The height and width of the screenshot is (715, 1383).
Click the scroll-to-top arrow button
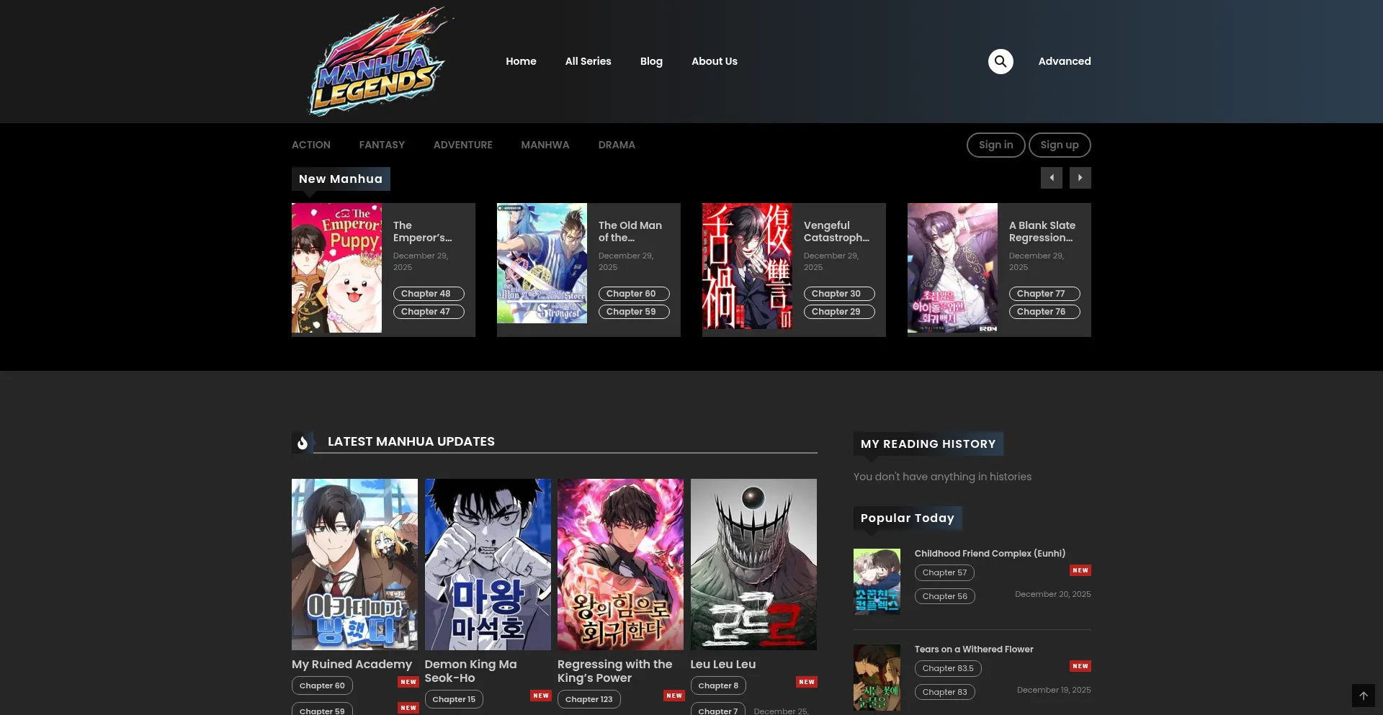(x=1363, y=696)
